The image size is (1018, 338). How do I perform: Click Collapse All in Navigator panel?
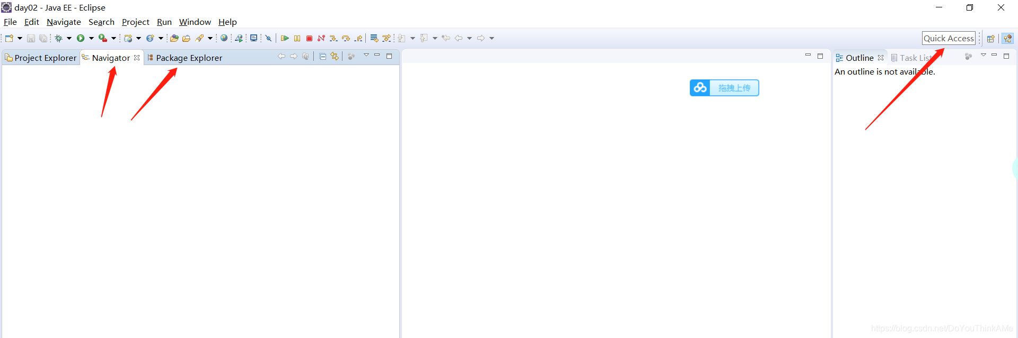pos(323,56)
